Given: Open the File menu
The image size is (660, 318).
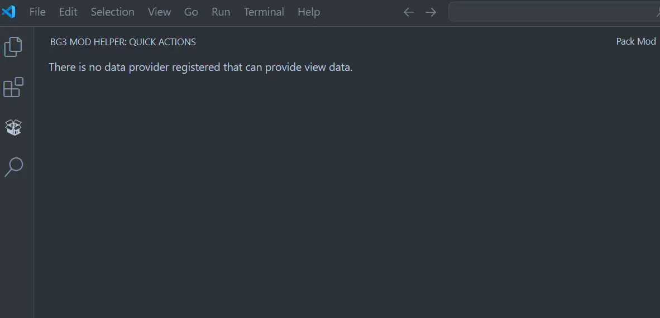Looking at the screenshot, I should coord(37,12).
